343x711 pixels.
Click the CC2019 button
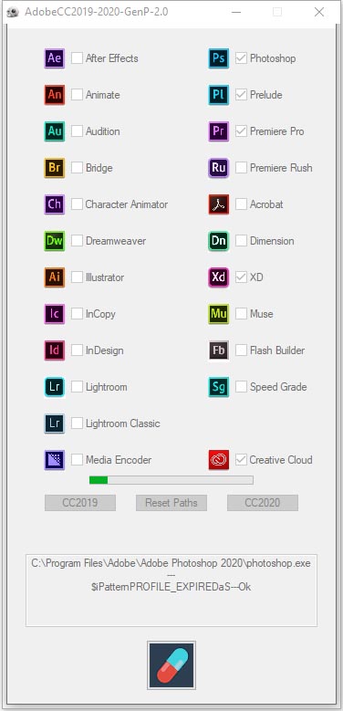click(x=80, y=503)
